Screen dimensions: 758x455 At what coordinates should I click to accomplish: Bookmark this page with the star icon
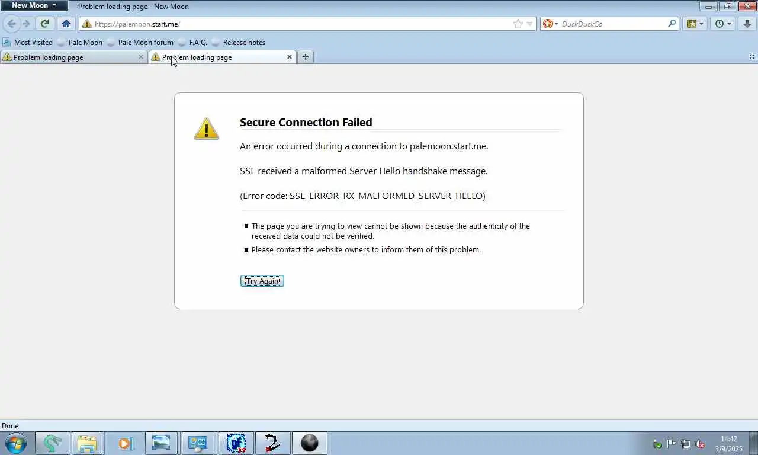pyautogui.click(x=518, y=24)
